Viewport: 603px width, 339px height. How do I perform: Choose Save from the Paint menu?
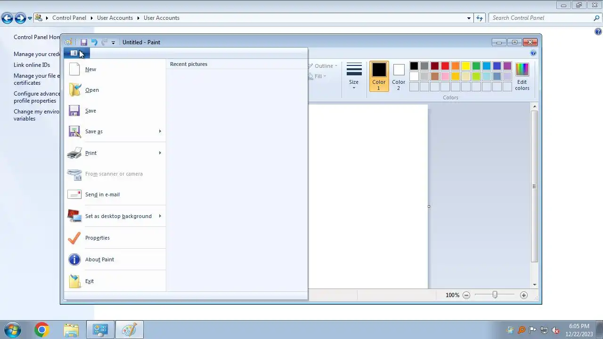[115, 111]
